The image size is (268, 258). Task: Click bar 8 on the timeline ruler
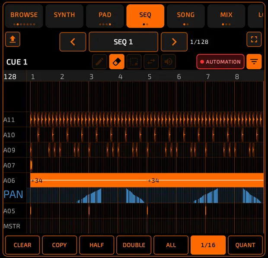[237, 77]
